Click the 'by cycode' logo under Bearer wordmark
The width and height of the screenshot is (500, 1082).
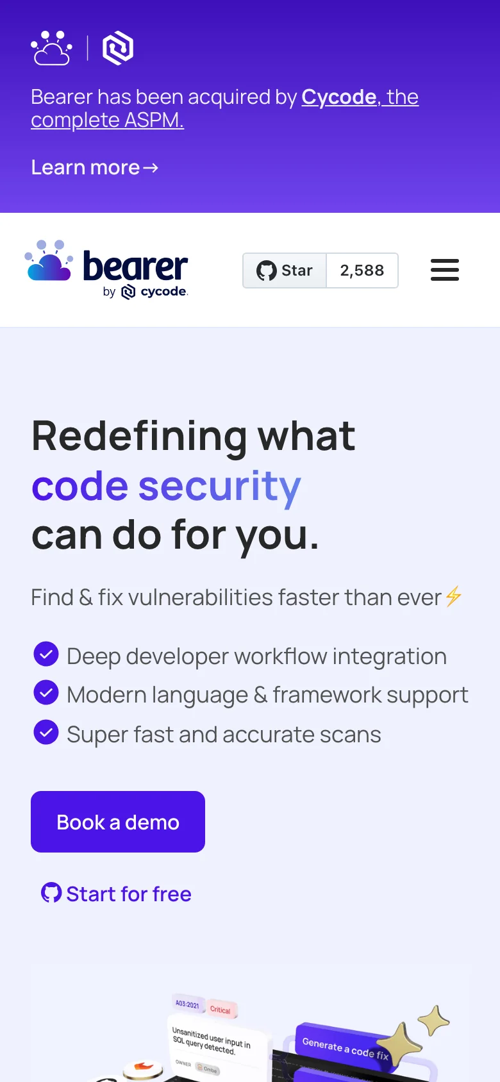click(x=146, y=292)
